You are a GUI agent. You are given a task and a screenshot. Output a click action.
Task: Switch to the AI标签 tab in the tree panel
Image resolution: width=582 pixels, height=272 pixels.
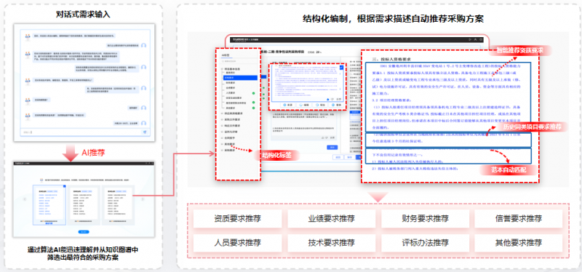pyautogui.click(x=226, y=55)
